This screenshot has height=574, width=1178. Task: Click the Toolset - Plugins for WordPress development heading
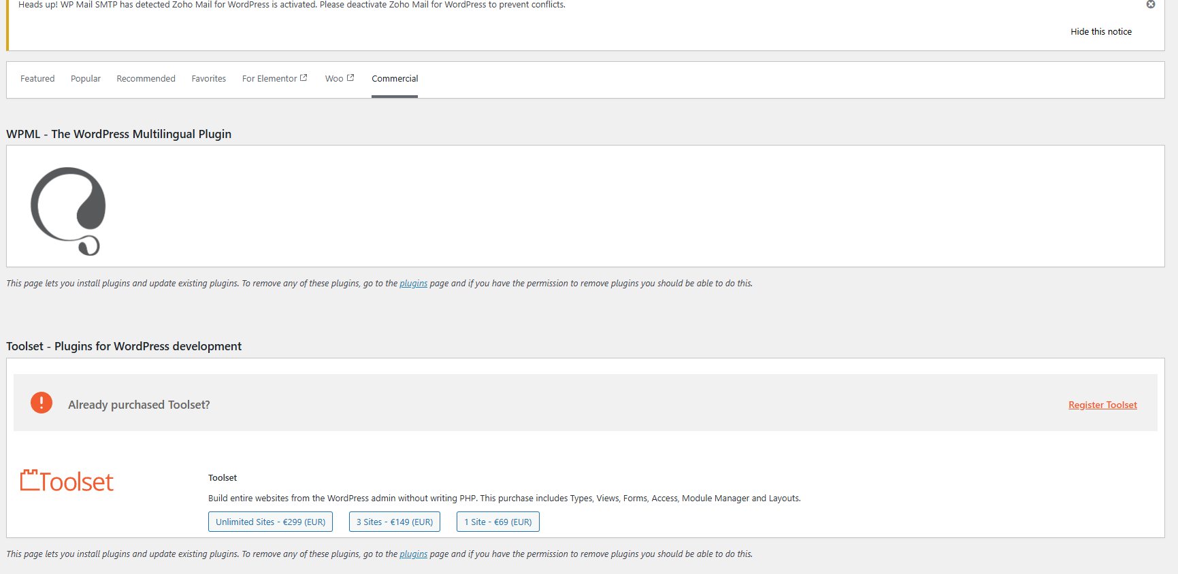(124, 346)
